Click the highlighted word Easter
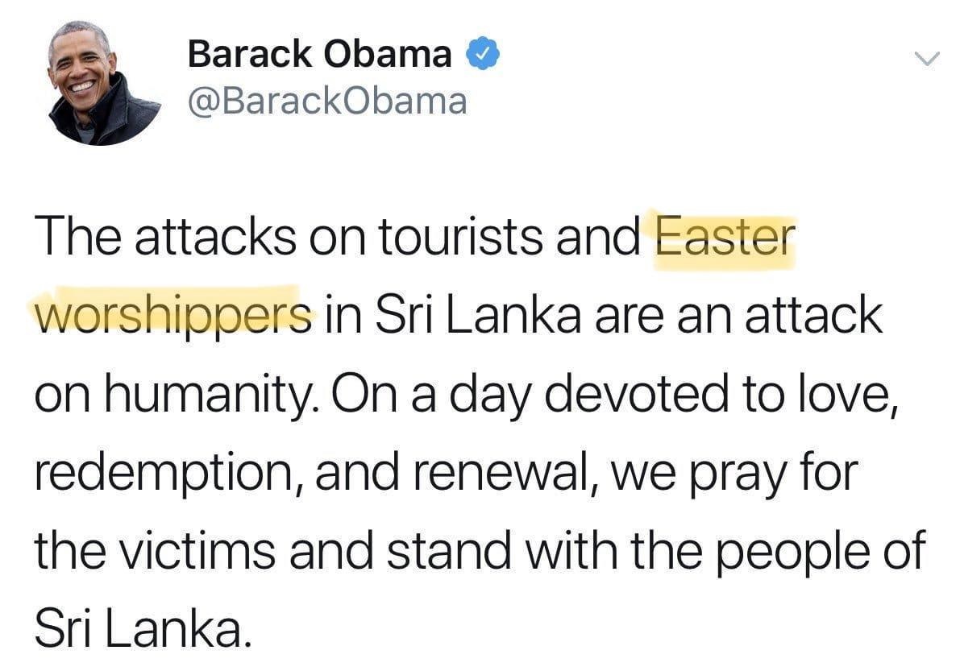960x671 pixels. pos(723,241)
